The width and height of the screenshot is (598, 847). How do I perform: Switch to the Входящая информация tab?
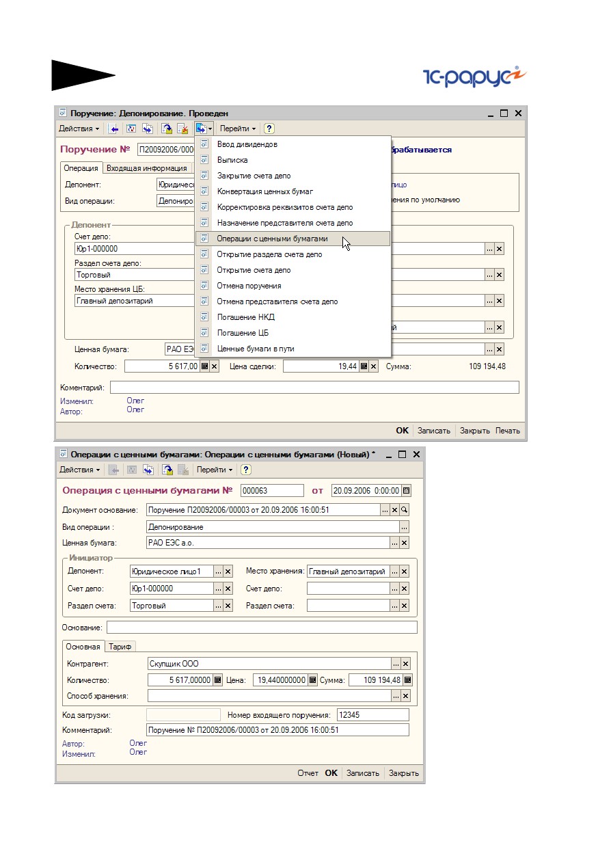coord(147,168)
